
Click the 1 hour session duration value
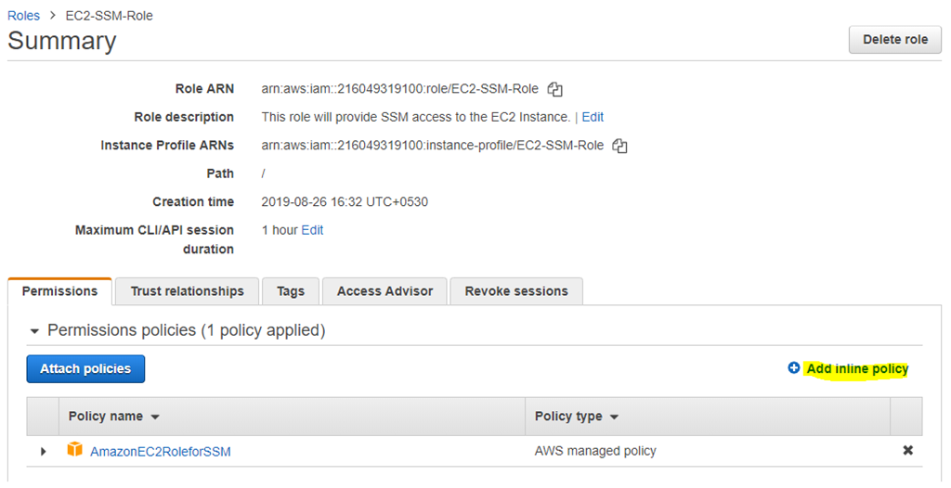[280, 230]
